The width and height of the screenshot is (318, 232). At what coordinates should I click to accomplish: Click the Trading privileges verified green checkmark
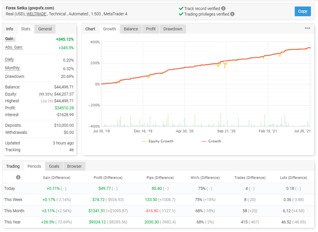pyautogui.click(x=181, y=14)
